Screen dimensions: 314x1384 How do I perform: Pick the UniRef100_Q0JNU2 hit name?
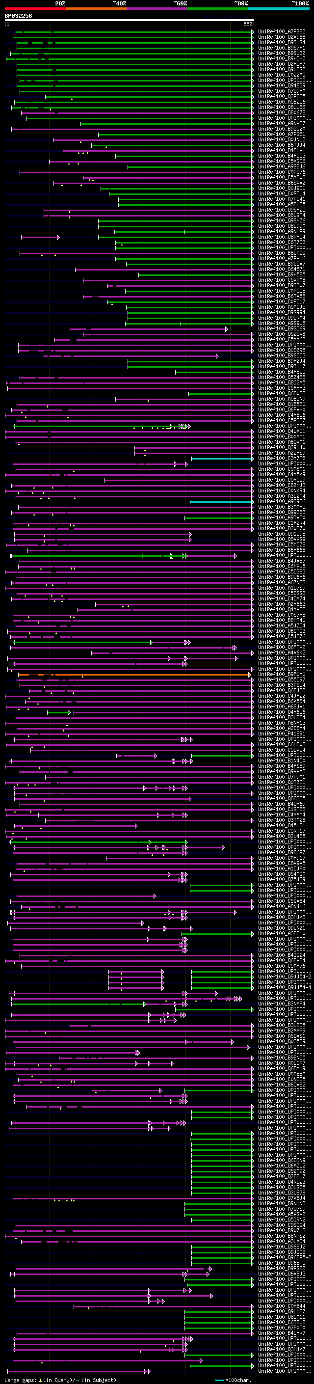point(282,140)
